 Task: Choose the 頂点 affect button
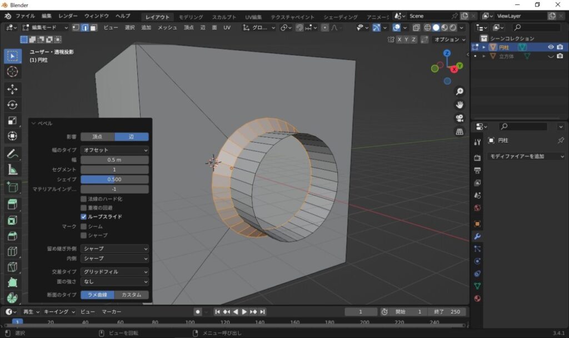click(x=97, y=137)
